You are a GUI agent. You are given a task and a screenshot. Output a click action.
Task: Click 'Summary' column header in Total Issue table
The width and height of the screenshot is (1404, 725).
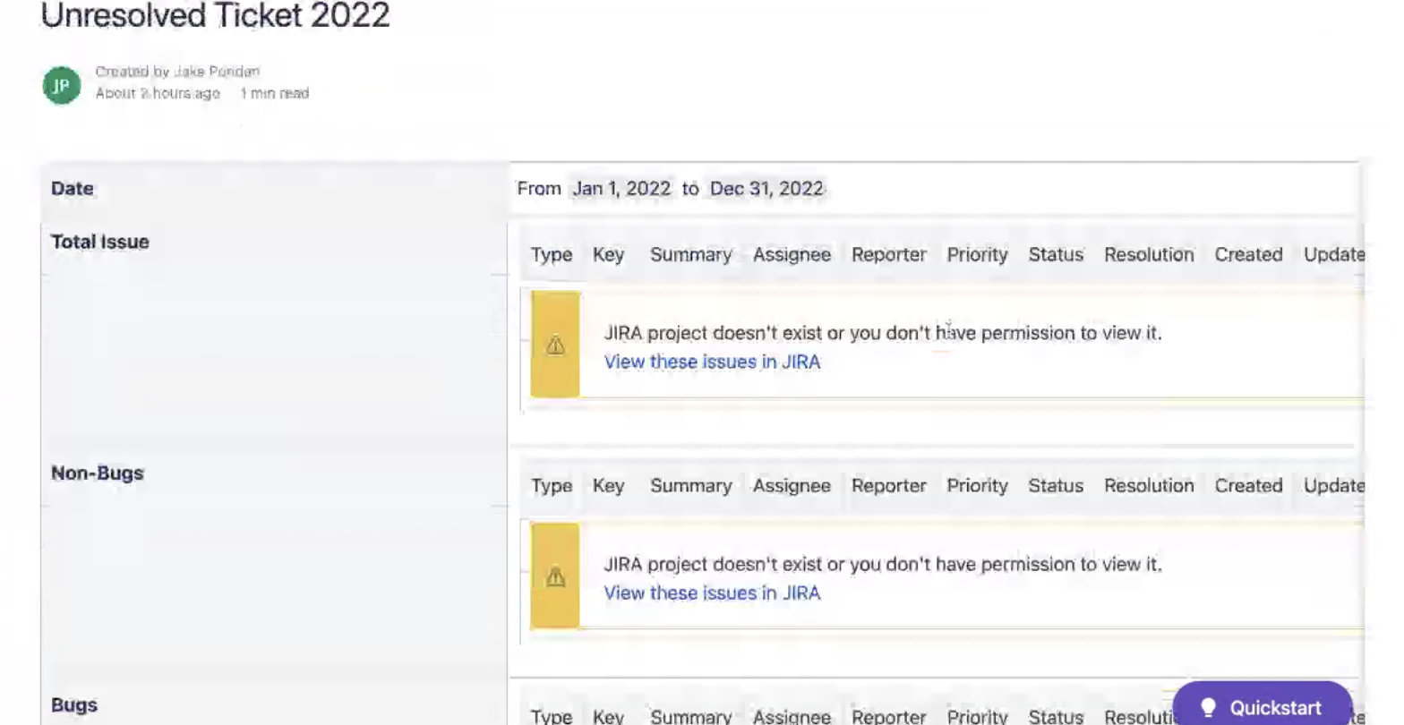(691, 255)
